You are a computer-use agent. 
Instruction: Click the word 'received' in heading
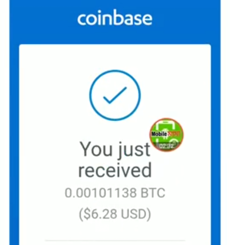(115, 170)
